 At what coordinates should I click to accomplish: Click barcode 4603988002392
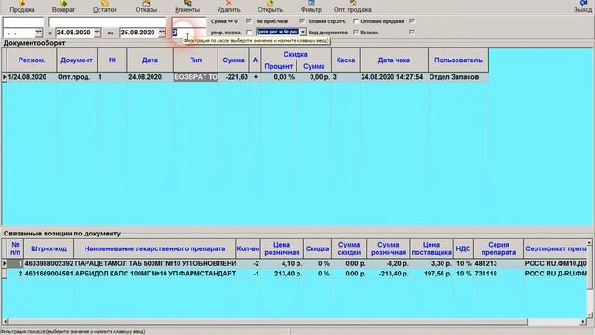[x=48, y=263]
